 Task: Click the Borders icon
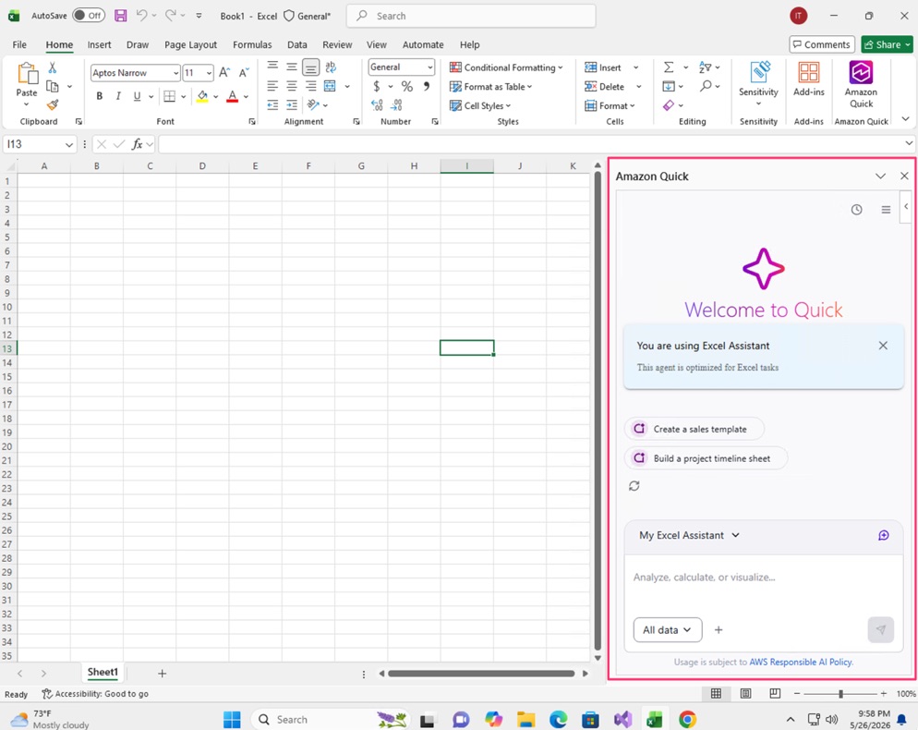point(169,96)
